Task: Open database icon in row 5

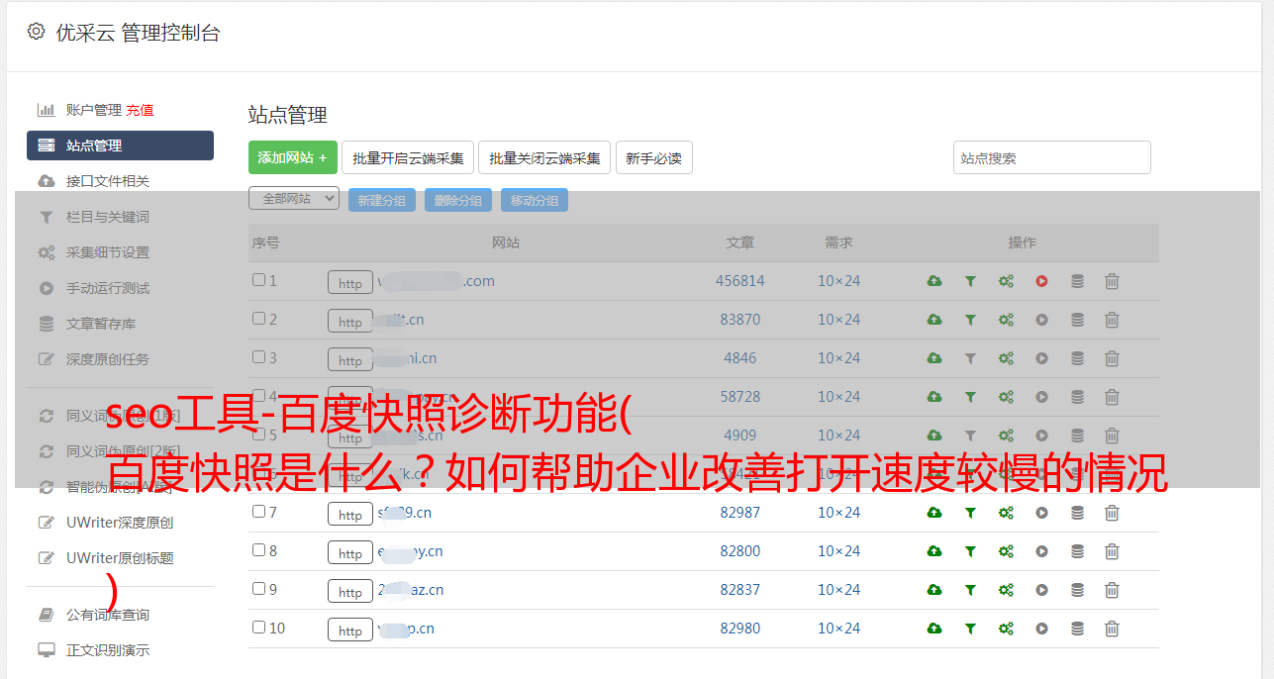Action: click(x=1077, y=436)
